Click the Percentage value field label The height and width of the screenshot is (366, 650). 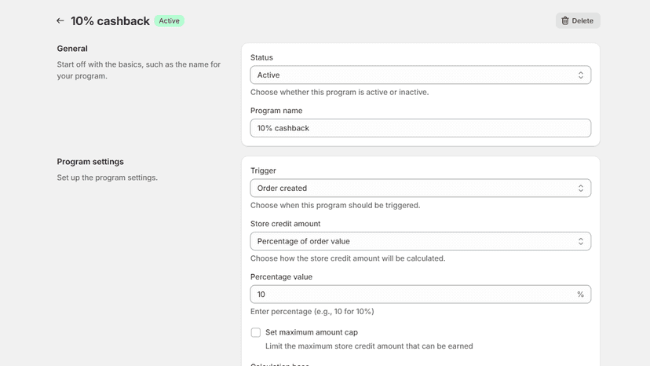pos(281,276)
